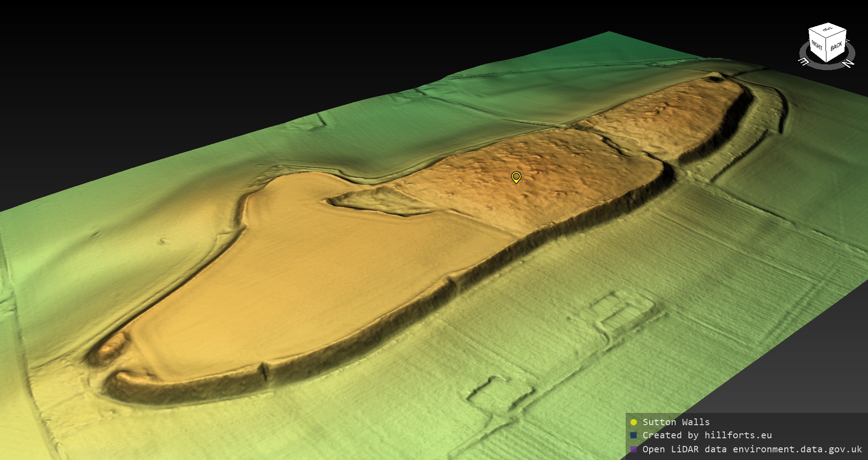Switch to the BACK face of the view cube
Screen dimensions: 868x460
click(836, 47)
